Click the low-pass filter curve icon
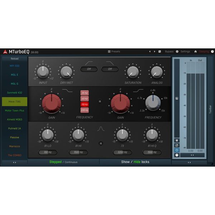The width and height of the screenshot is (215, 215). 110,63
